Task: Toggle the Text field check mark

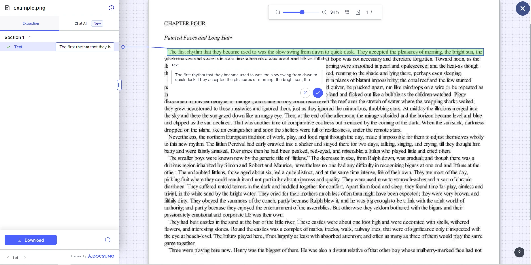Action: pyautogui.click(x=8, y=47)
